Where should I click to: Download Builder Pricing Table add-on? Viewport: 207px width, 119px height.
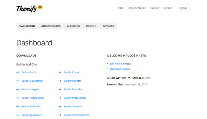pyautogui.click(x=33, y=98)
